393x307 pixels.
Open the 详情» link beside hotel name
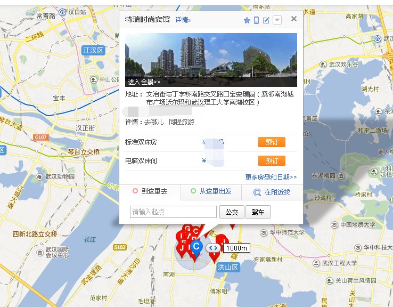click(x=183, y=20)
